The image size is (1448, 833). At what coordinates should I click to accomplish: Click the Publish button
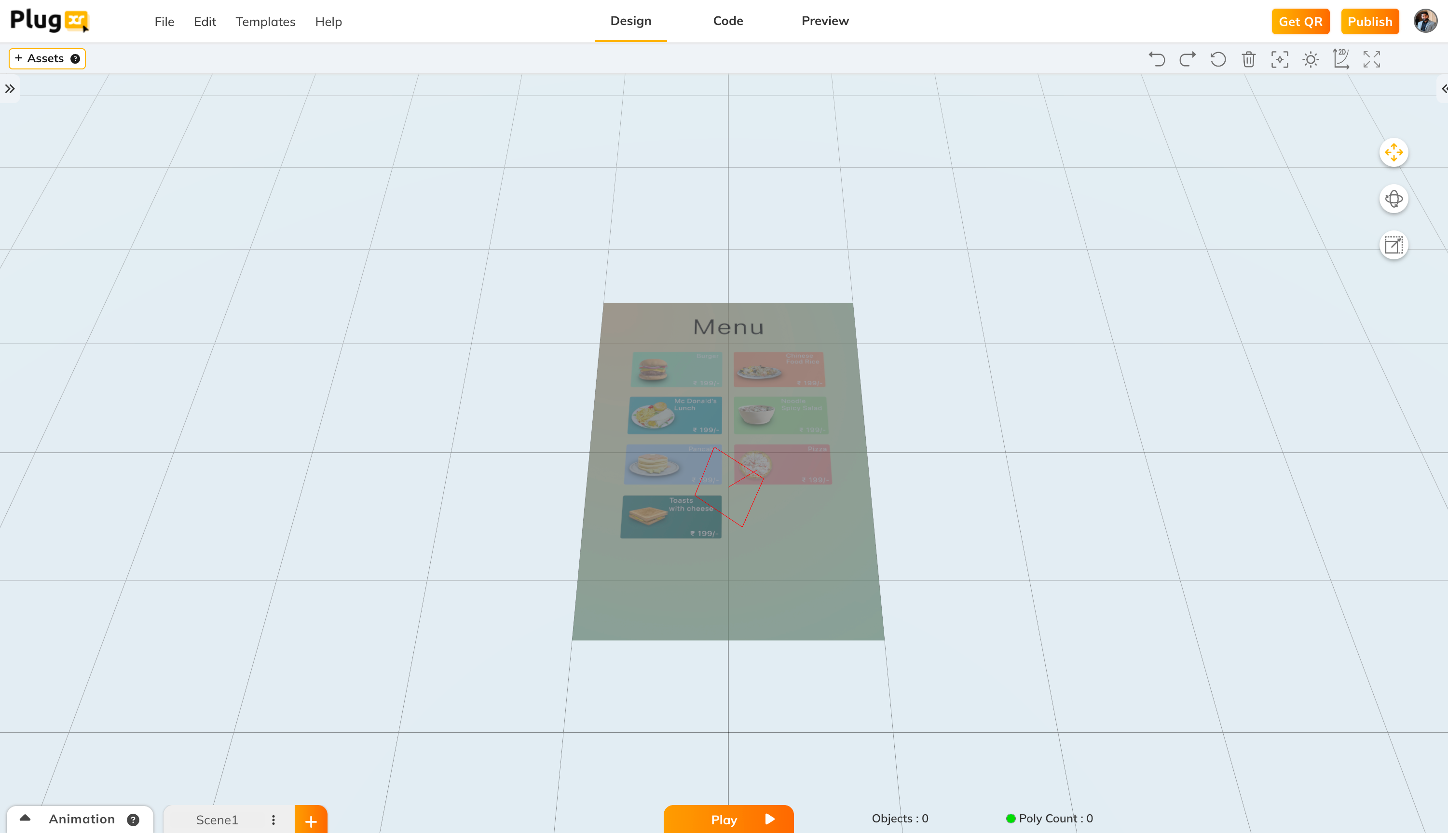coord(1369,21)
